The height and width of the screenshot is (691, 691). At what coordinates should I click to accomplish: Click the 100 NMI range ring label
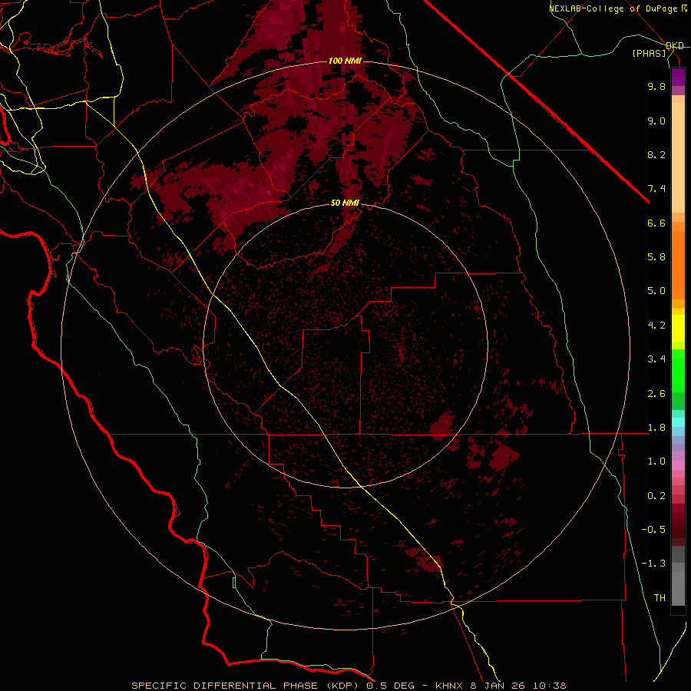345,61
